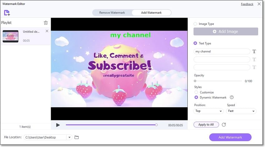
Task: Expand the Speed dropdown showing Fast
Action: [241, 111]
